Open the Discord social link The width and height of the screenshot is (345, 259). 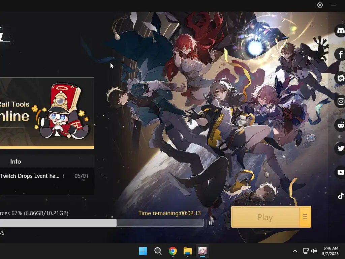pos(340,31)
